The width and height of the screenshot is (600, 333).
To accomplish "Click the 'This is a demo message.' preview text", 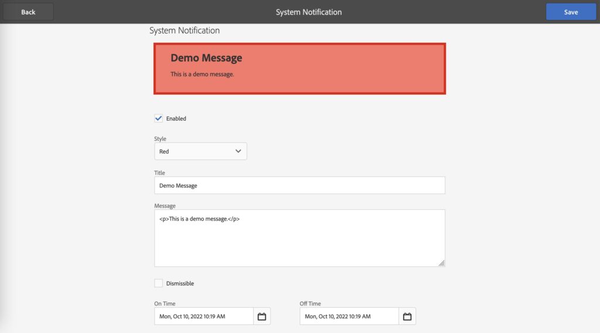I will point(202,74).
